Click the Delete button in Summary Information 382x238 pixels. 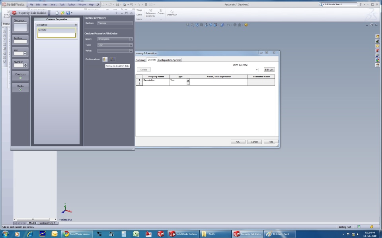144,70
